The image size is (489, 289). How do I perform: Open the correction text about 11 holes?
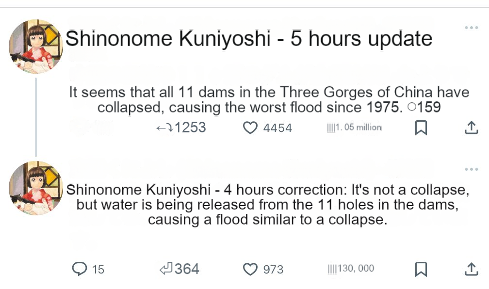(x=267, y=204)
